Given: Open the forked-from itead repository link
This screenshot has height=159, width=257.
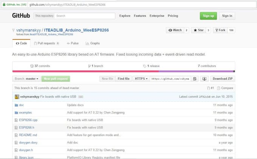Looking at the screenshot, I should point(51,34).
